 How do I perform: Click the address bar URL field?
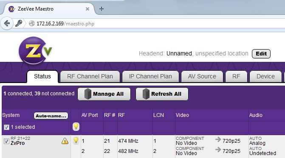coord(156,24)
